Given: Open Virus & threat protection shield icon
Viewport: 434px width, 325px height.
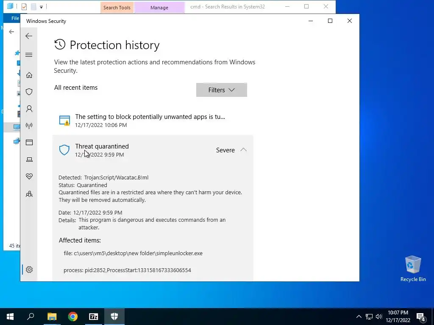Looking at the screenshot, I should (29, 92).
